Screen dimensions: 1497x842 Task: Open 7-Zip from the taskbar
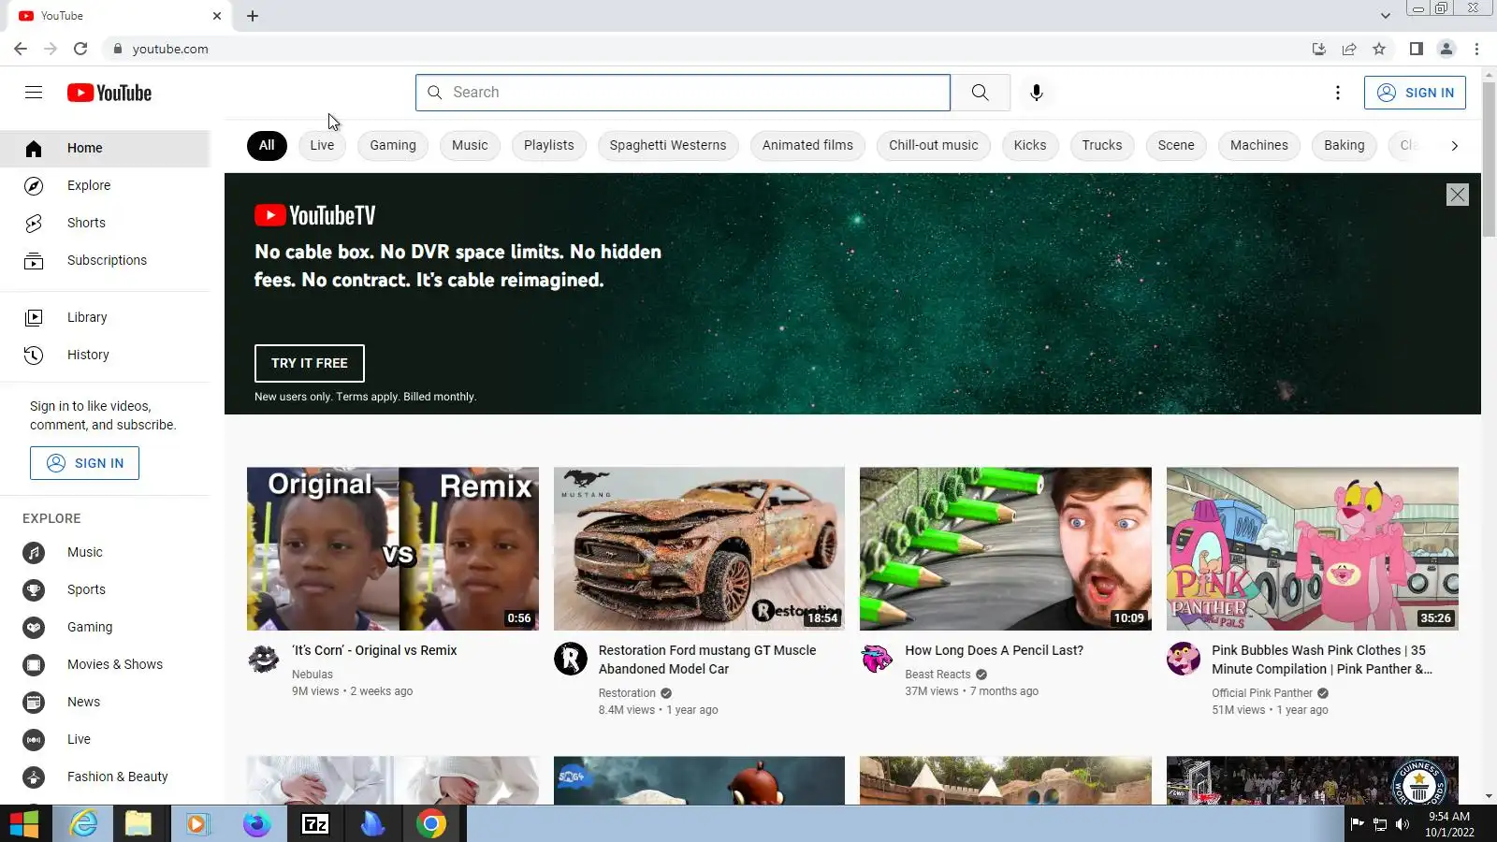click(x=315, y=824)
